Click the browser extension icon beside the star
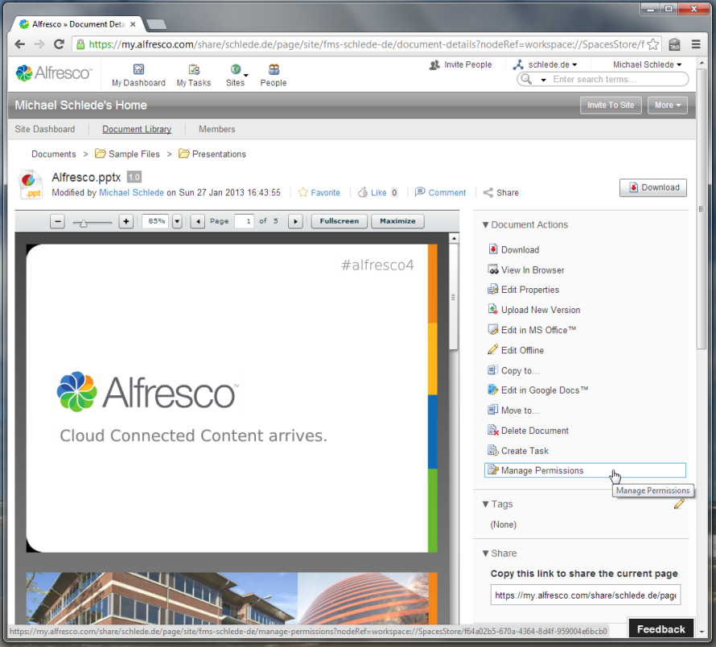This screenshot has width=716, height=647. (x=674, y=44)
